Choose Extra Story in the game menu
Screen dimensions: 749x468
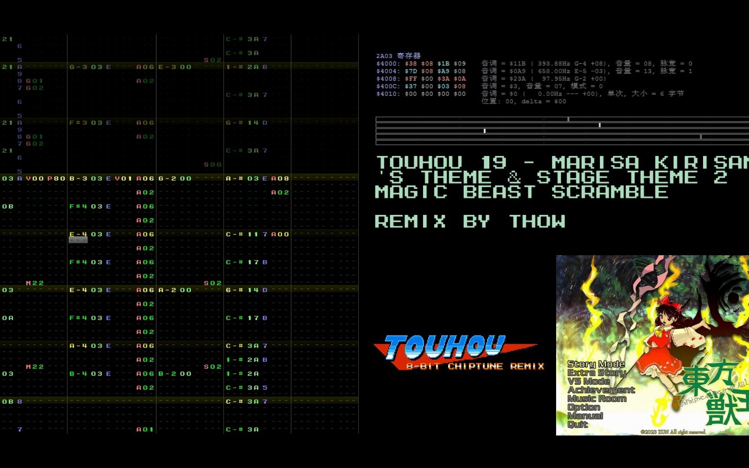point(597,373)
